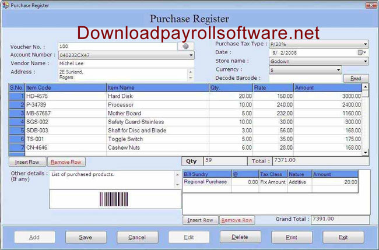The height and width of the screenshot is (250, 379).
Task: Click Remove Row under Bill Sundry
Action: pyautogui.click(x=237, y=220)
